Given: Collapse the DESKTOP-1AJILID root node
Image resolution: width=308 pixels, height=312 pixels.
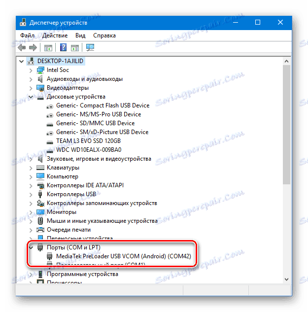Looking at the screenshot, I should coord(22,61).
